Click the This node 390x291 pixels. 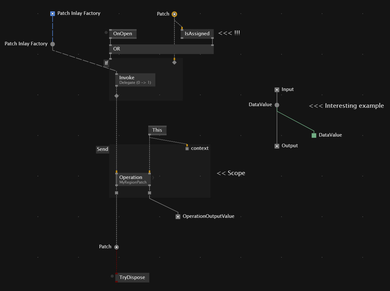pos(157,130)
